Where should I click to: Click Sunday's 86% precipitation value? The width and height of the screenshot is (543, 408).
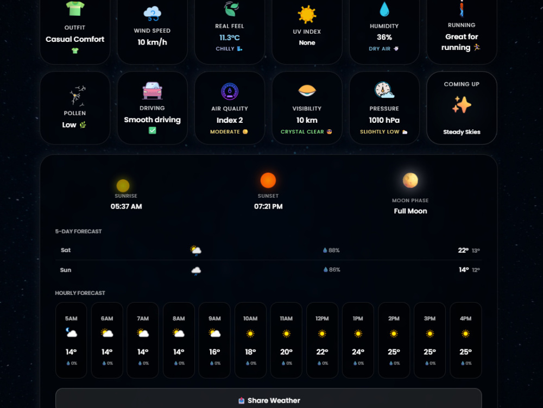[x=334, y=269]
